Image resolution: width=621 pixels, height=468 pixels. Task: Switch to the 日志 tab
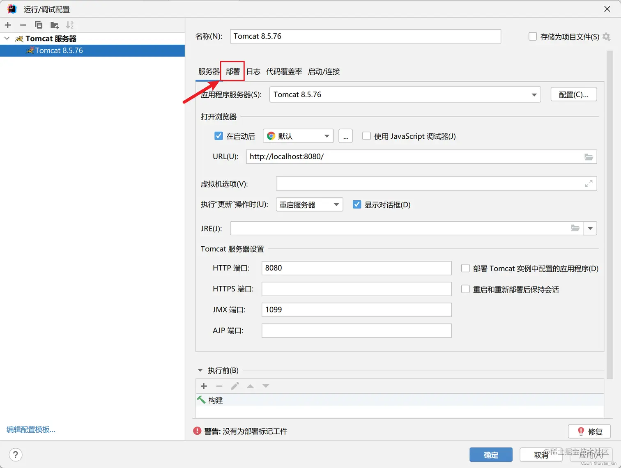[253, 71]
